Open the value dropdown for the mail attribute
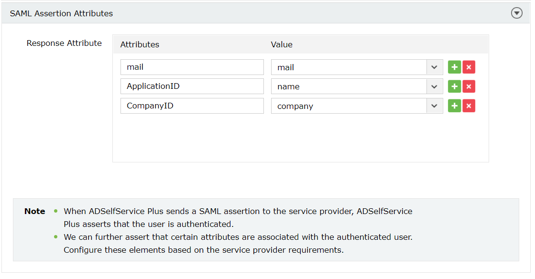The height and width of the screenshot is (279, 535). tap(434, 67)
